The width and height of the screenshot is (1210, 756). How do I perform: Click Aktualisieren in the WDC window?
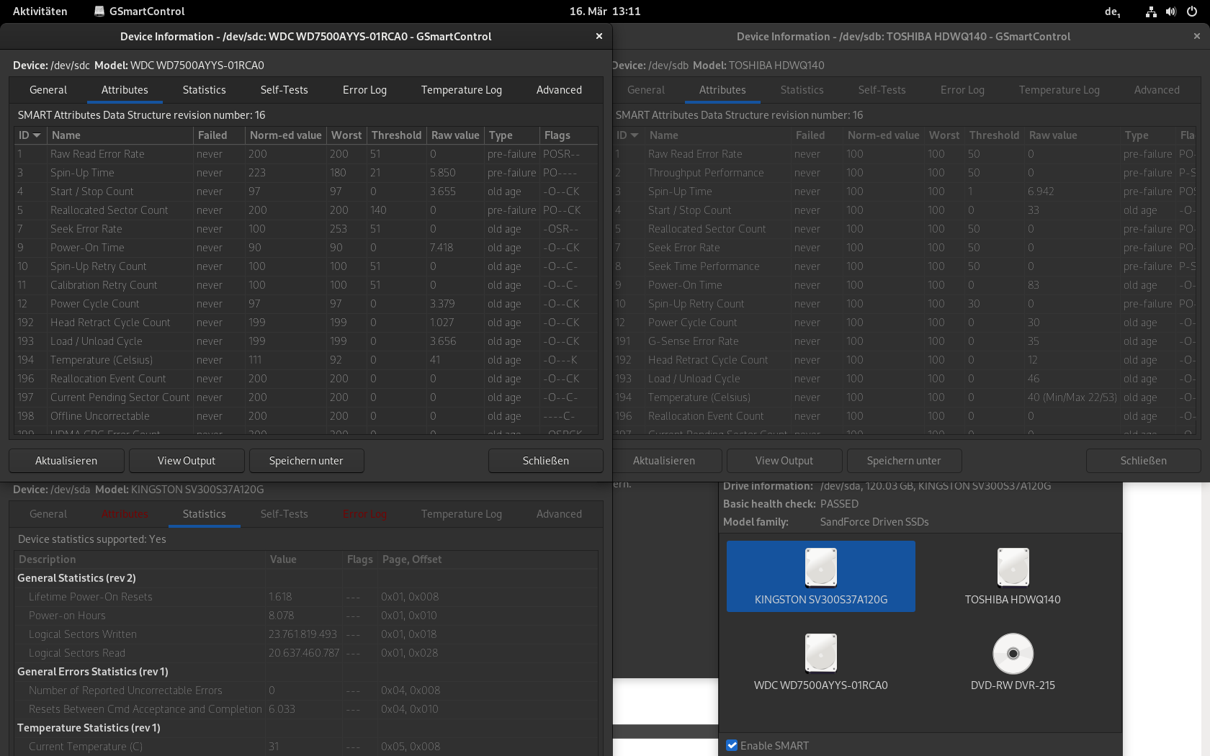pyautogui.click(x=66, y=461)
